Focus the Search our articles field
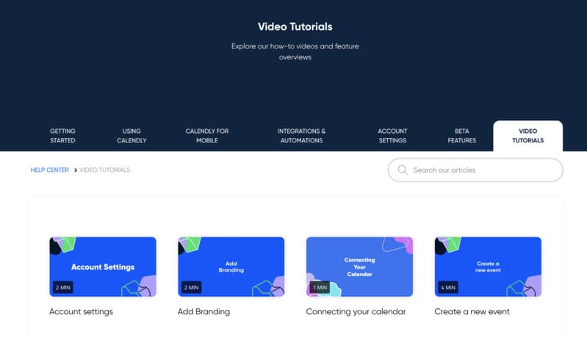This screenshot has height=337, width=587. click(475, 170)
